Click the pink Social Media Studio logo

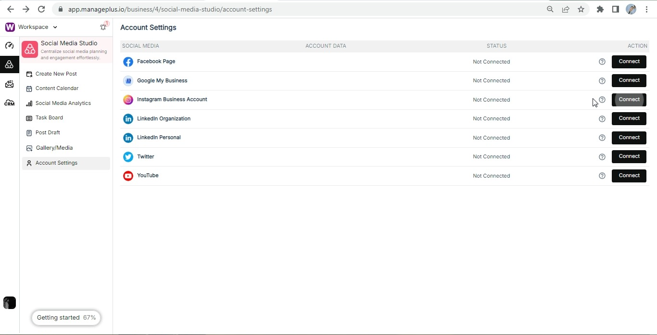click(30, 49)
